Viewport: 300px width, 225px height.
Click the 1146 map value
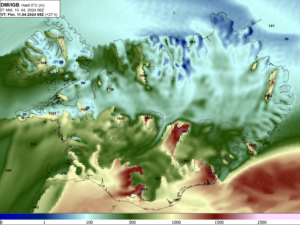84,109
